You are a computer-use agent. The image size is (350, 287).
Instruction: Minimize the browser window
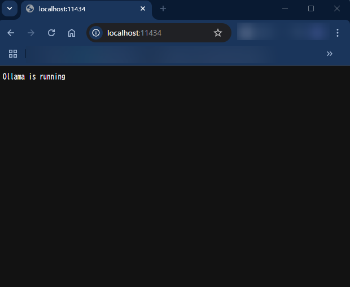click(285, 8)
